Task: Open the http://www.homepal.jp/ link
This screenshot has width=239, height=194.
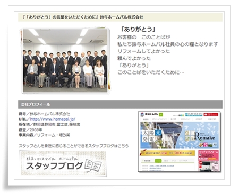Action: pyautogui.click(x=53, y=119)
